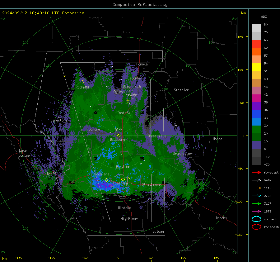Click the Lake Louise label

point(24,153)
